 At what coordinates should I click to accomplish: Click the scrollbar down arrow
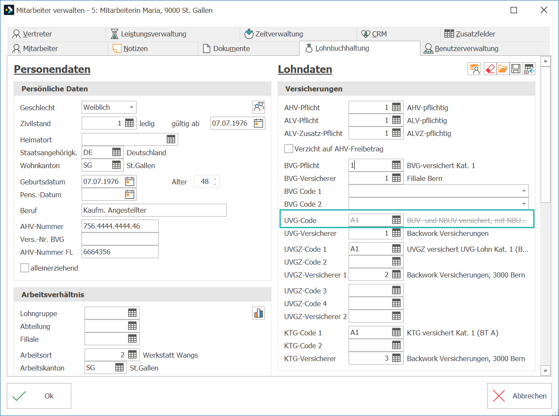click(545, 371)
